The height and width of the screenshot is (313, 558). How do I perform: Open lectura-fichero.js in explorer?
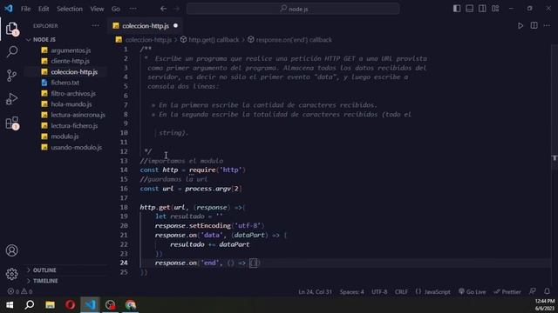[x=74, y=125]
